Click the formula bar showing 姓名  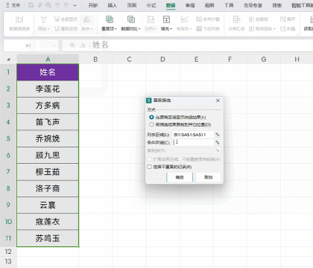click(x=202, y=45)
